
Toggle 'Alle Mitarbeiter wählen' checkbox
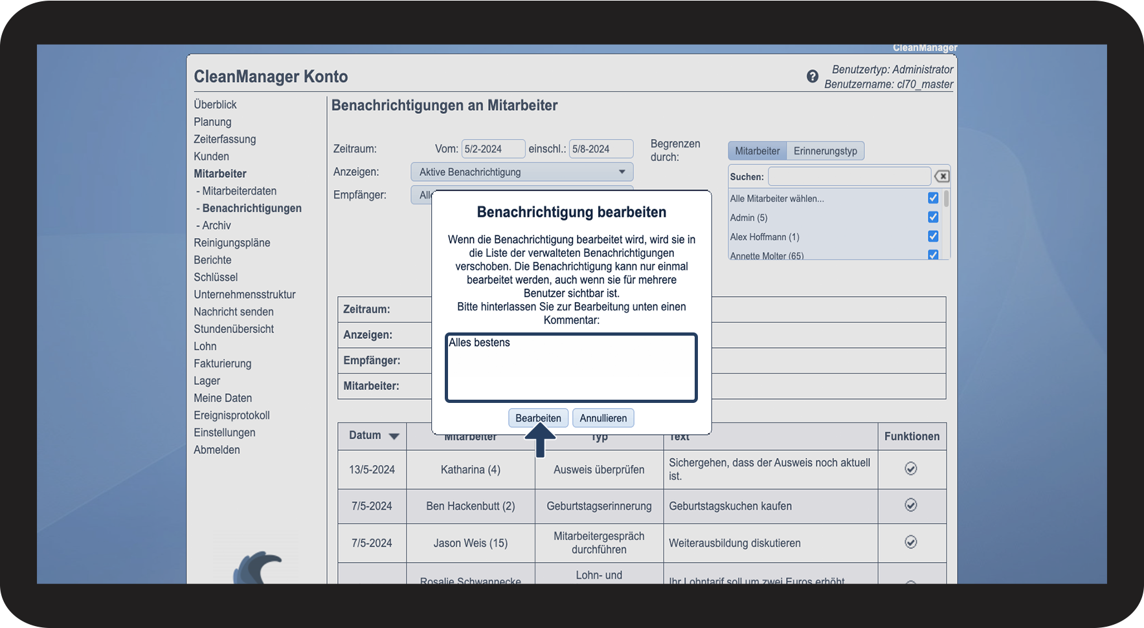tap(933, 198)
